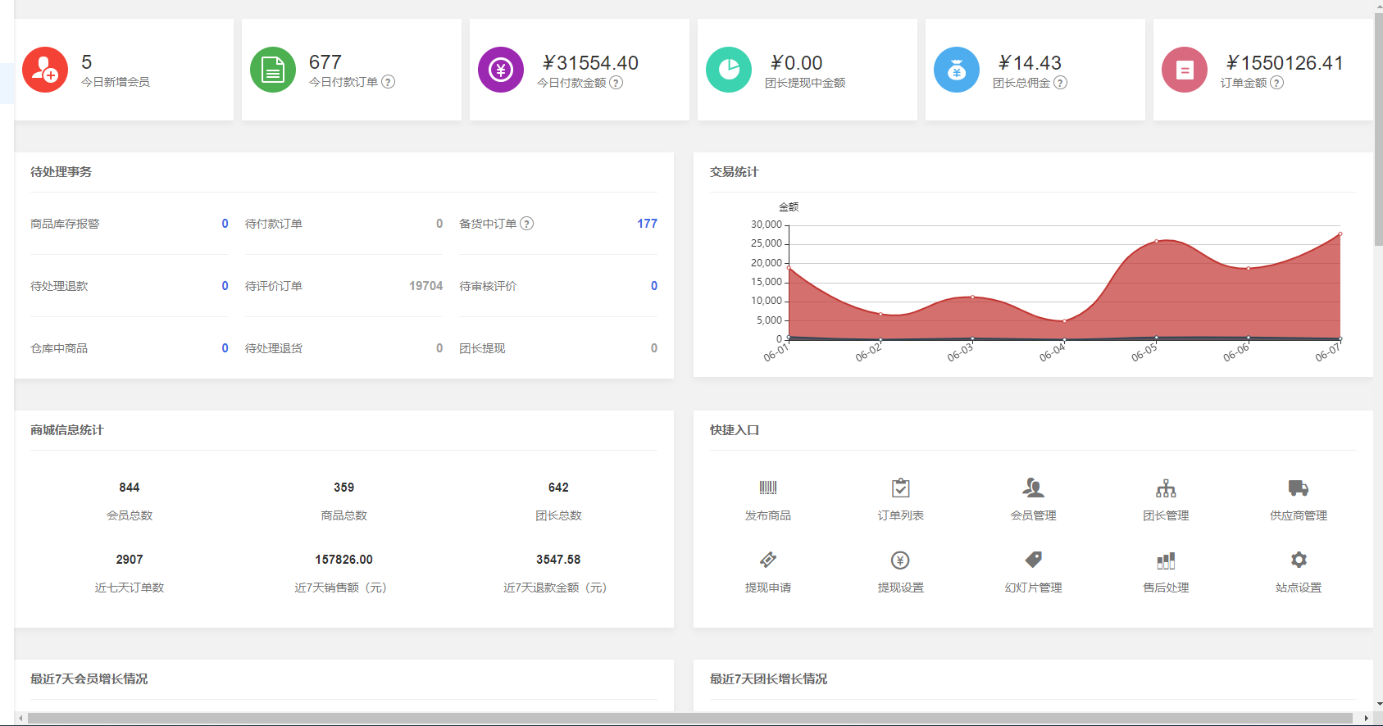This screenshot has height=726, width=1383.
Task: Click the 提现设置 yen circle icon
Action: [901, 560]
